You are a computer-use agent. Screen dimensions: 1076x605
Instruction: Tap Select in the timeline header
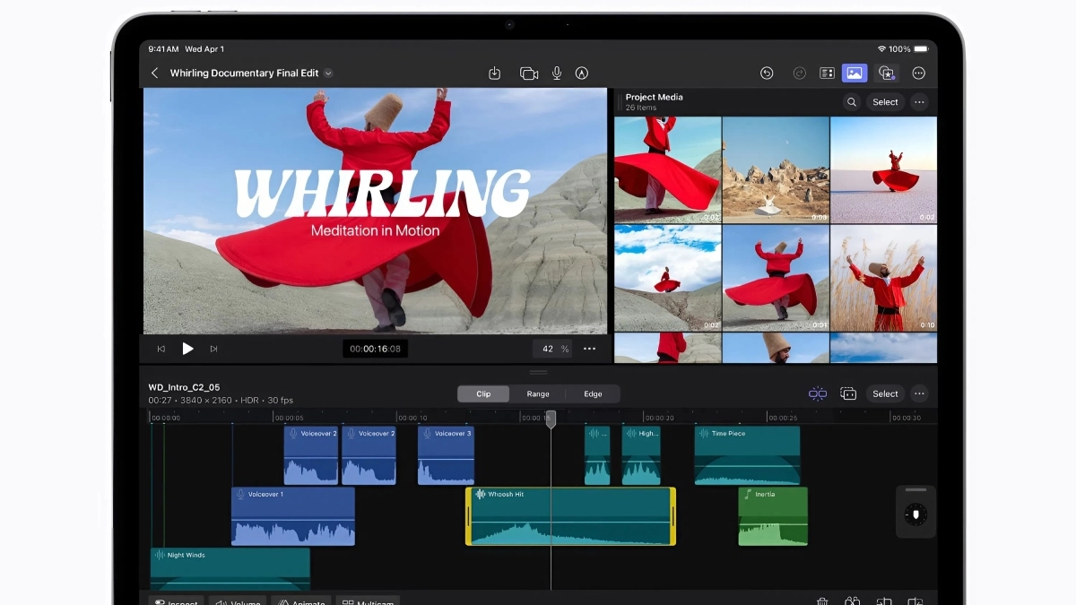pos(885,393)
